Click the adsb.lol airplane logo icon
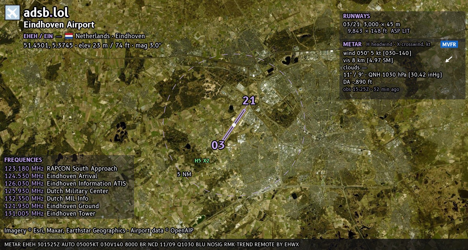The image size is (468, 250). (x=12, y=13)
